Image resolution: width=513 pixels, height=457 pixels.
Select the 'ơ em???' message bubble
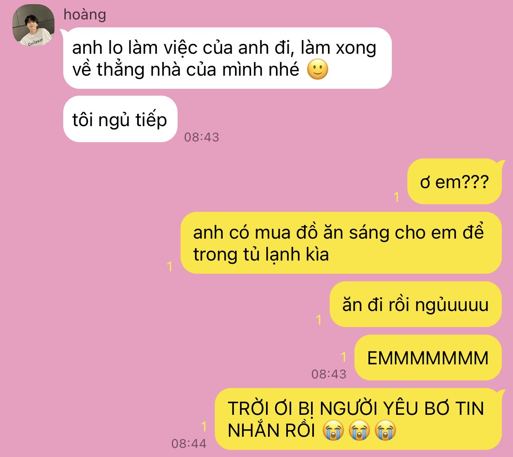454,181
